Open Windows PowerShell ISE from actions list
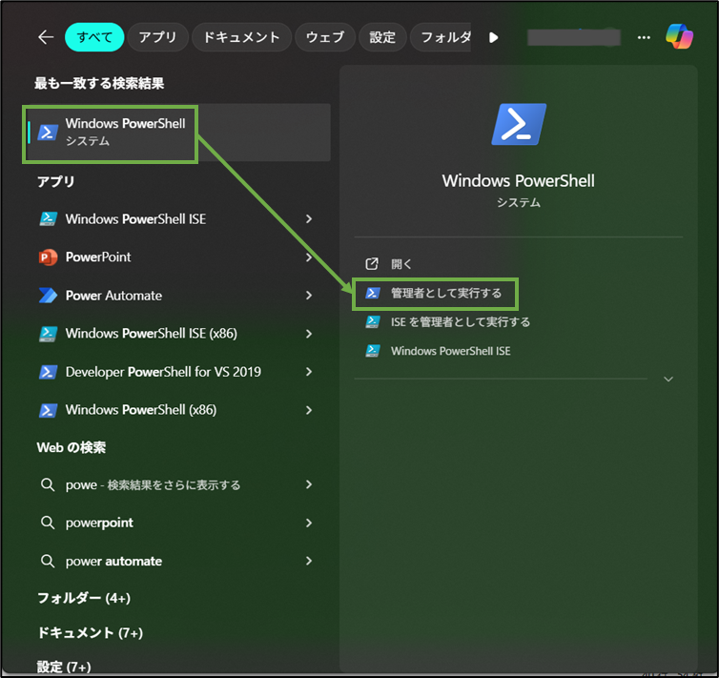Image resolution: width=719 pixels, height=678 pixels. (x=451, y=351)
